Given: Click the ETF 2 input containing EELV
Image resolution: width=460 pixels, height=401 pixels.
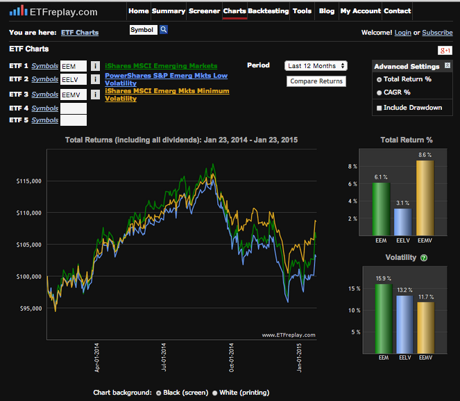Looking at the screenshot, I should tap(74, 79).
